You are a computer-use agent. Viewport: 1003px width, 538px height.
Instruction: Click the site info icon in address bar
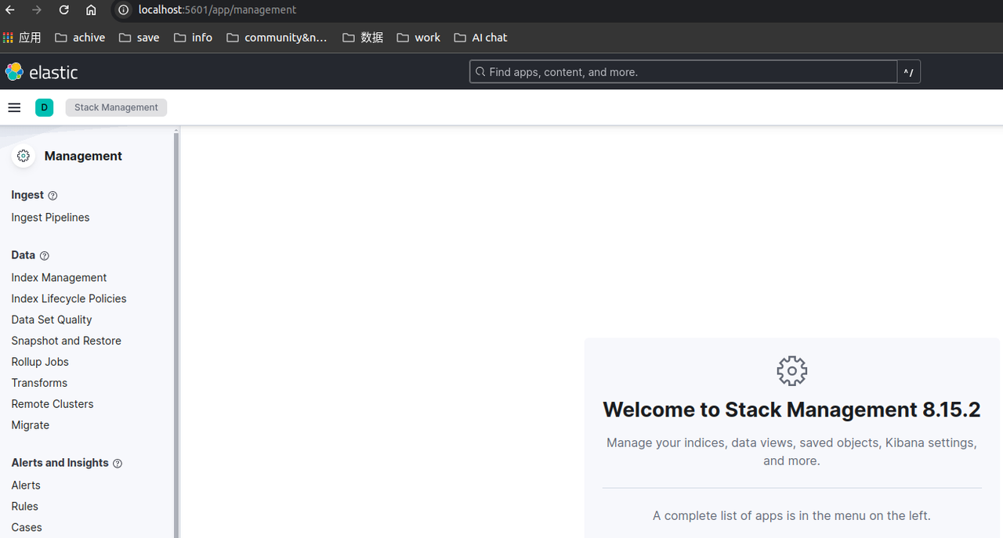pyautogui.click(x=123, y=10)
